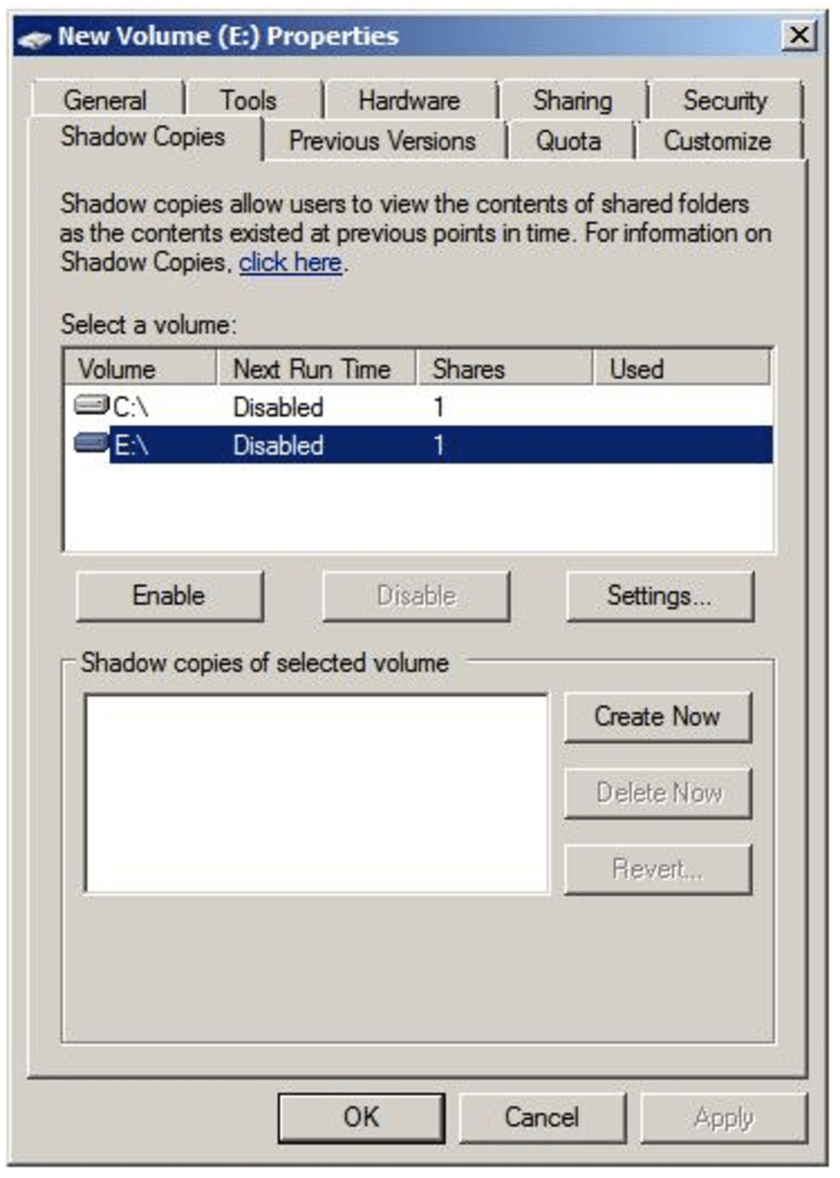Viewport: 840px width, 1178px height.
Task: Open the Tools tab
Action: pyautogui.click(x=251, y=100)
